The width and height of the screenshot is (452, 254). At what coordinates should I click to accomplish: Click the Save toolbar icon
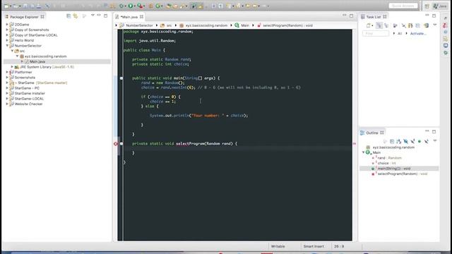(25, 6)
